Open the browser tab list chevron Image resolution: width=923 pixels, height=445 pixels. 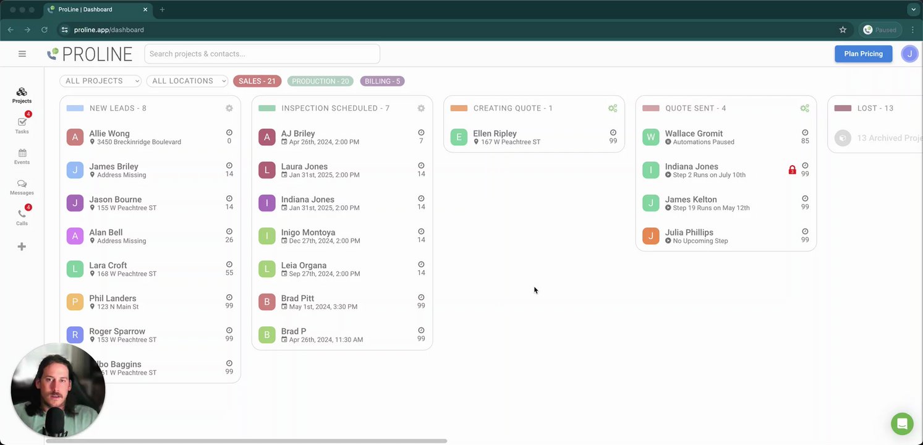913,10
